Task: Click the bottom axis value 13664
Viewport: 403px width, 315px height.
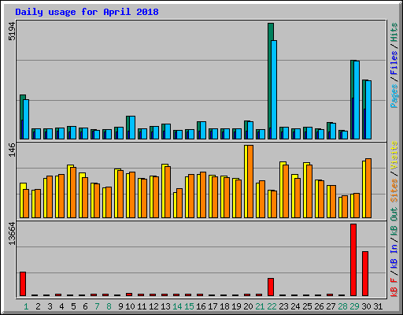Action: (12, 234)
